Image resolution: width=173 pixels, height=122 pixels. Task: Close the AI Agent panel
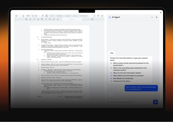pos(157,17)
